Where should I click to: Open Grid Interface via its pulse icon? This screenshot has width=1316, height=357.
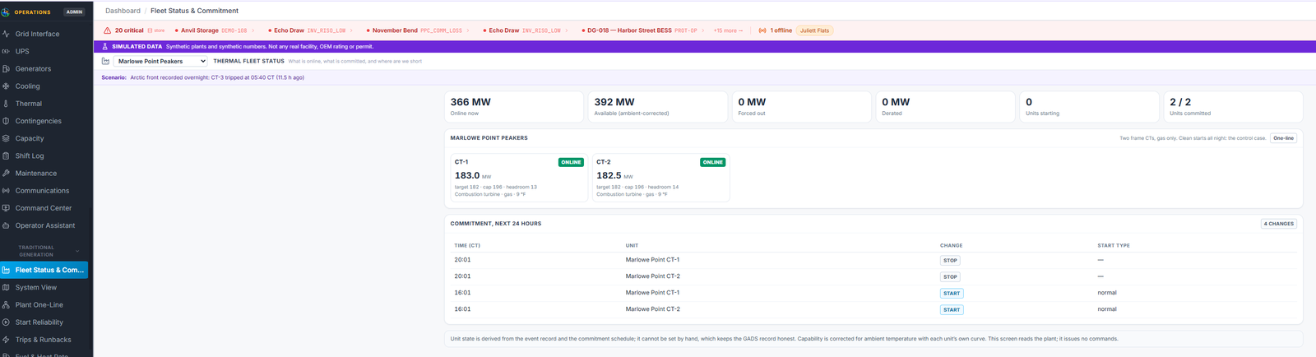click(6, 34)
